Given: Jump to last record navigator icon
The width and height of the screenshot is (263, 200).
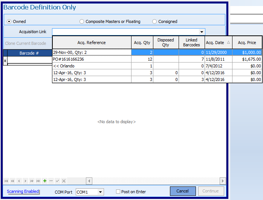Looking at the screenshot, I should 38,181.
